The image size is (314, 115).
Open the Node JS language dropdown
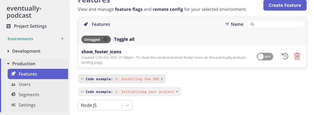point(105,105)
